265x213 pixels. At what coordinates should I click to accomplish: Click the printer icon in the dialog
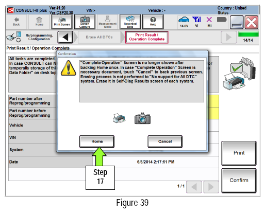[x=119, y=118]
